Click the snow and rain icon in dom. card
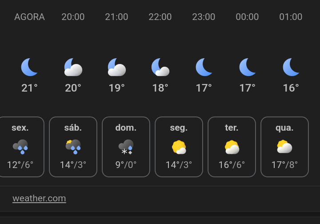 coord(126,147)
